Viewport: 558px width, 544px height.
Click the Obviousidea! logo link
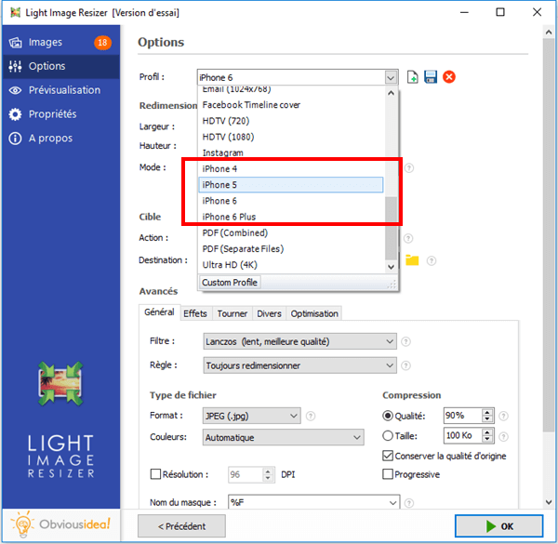tap(60, 524)
